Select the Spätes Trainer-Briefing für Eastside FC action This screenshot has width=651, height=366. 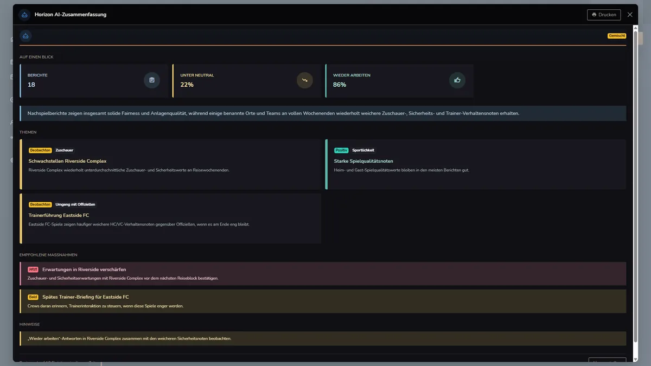tap(323, 301)
